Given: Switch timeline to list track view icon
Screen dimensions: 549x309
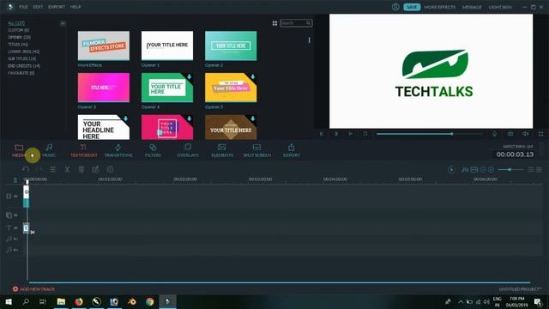Looking at the screenshot, I should [x=531, y=170].
